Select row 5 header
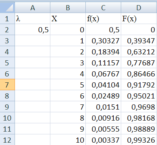Screen dimensions: 157x145 [x=7, y=63]
